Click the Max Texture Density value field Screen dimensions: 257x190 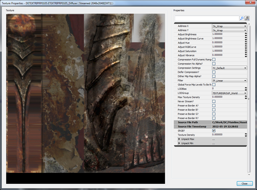[228, 97]
